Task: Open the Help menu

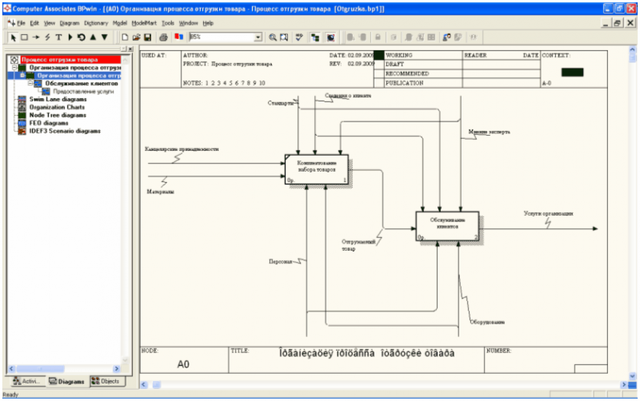Action: tap(208, 23)
